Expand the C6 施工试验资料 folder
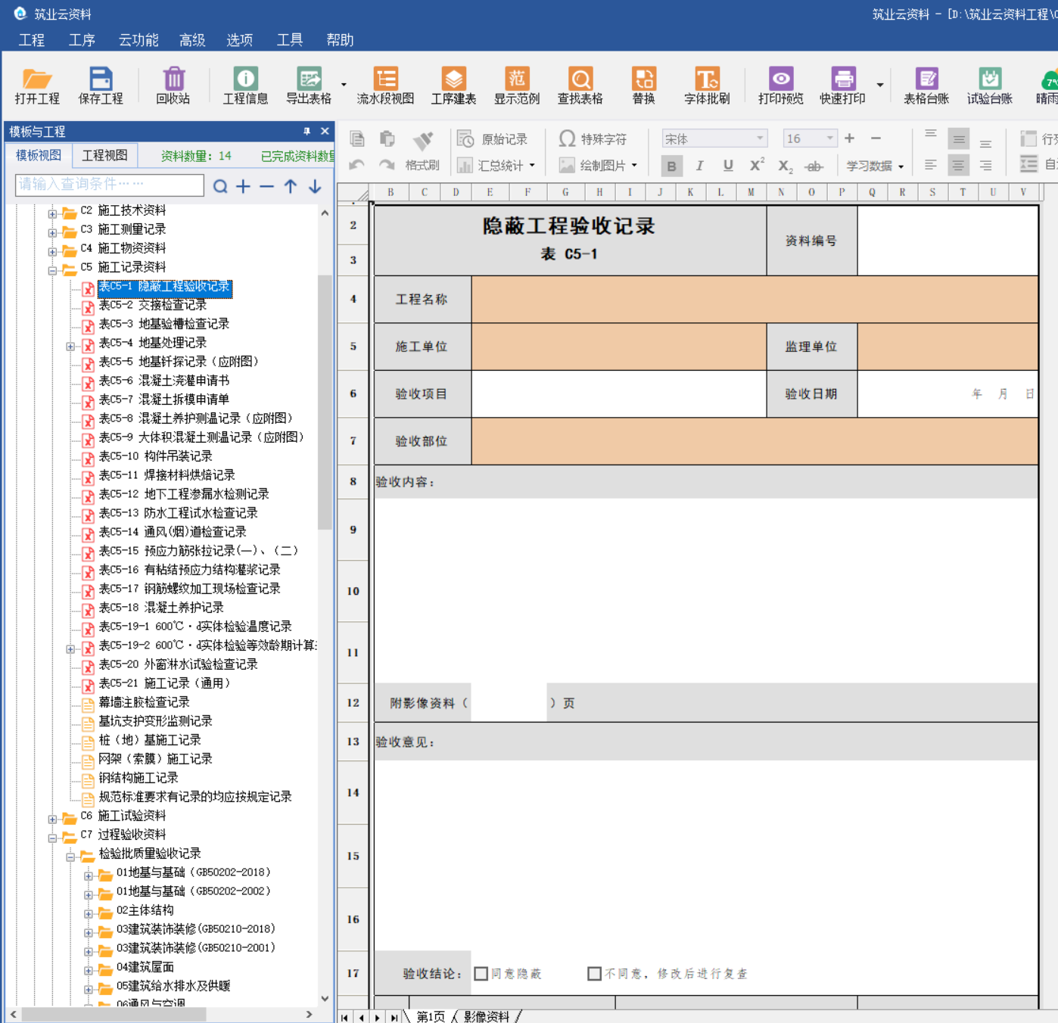This screenshot has width=1058, height=1023. point(52,819)
